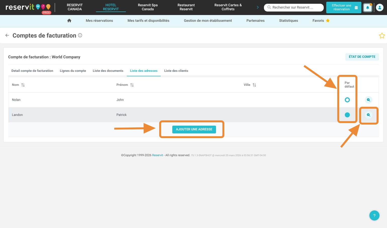Sort by Ville column arrows

click(254, 85)
